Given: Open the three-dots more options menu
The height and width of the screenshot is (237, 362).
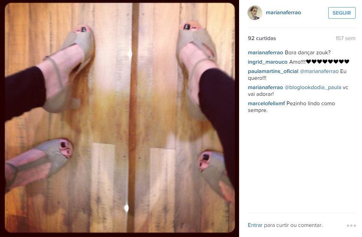Looking at the screenshot, I should (351, 225).
